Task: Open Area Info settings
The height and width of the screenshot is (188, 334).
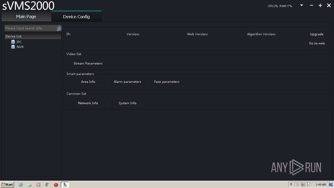Action: [88, 82]
